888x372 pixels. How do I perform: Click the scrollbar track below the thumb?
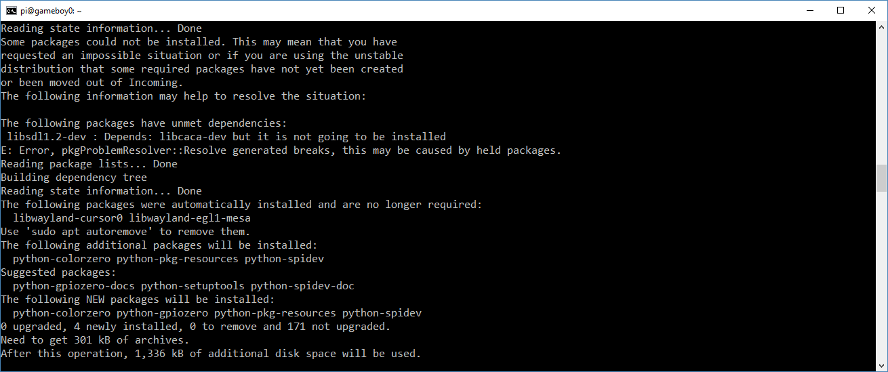tap(881, 276)
